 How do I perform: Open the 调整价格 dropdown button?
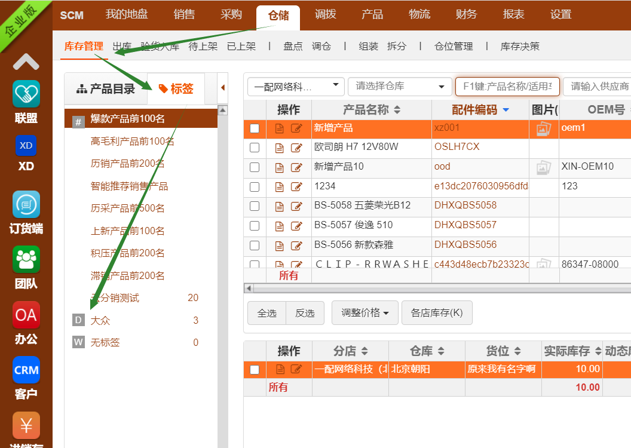point(364,313)
